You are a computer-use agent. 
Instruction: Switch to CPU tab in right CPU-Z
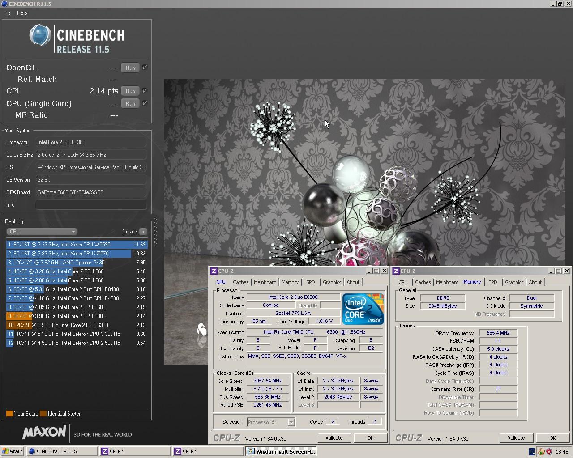tap(403, 282)
